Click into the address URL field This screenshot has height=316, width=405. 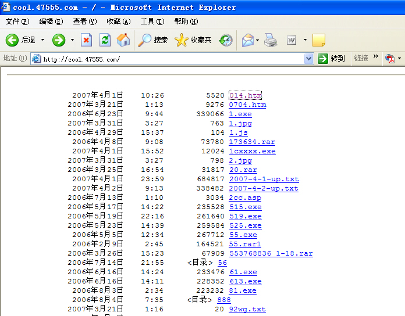tap(169, 59)
